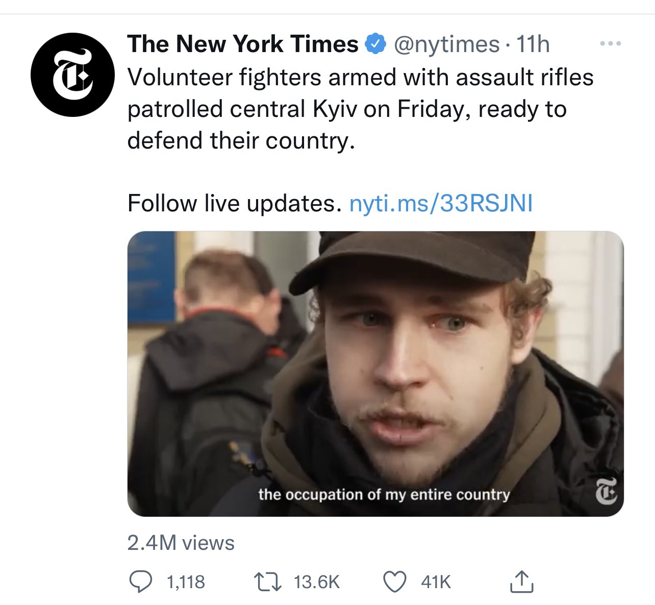This screenshot has height=605, width=655.
Task: Play the video of the man in cap
Action: click(x=375, y=373)
